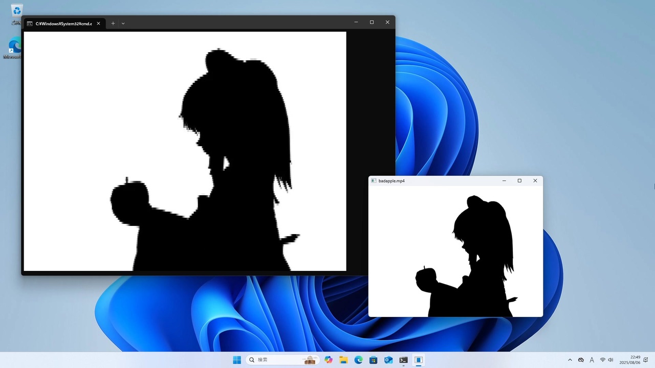
Task: Open File Explorer from the taskbar
Action: click(343, 360)
